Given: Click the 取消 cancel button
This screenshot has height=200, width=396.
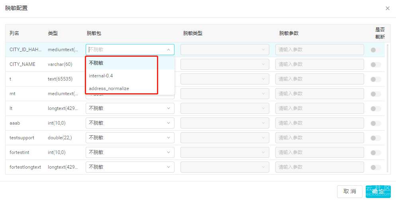Looking at the screenshot, I should coord(349,191).
